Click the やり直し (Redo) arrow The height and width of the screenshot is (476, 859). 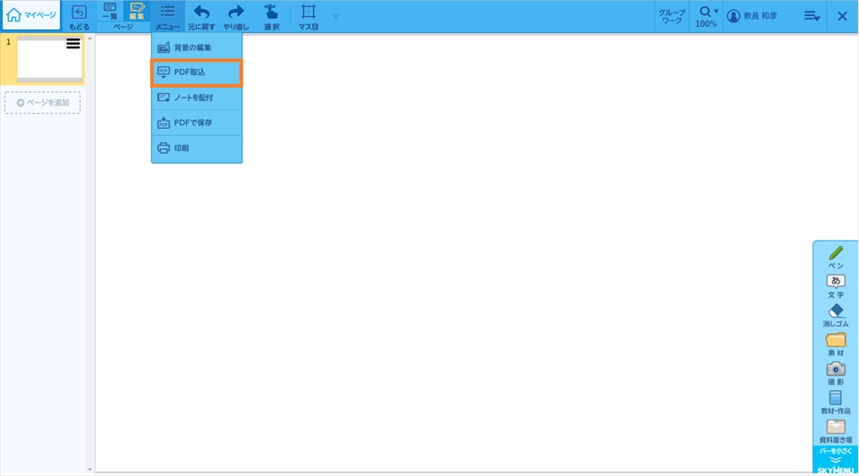[236, 16]
